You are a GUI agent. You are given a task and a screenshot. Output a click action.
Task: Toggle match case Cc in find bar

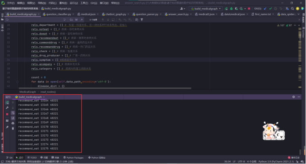point(71,20)
